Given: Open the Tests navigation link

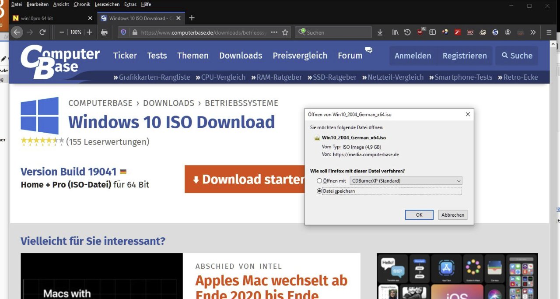Looking at the screenshot, I should tap(157, 56).
